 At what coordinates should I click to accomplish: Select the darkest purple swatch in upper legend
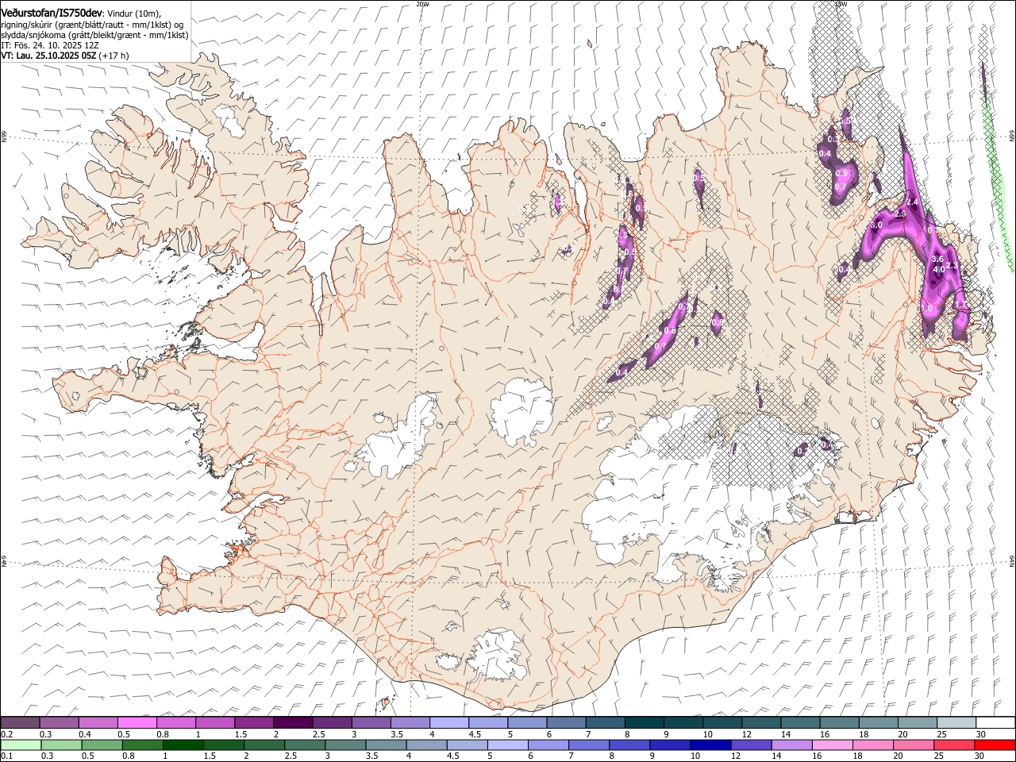click(x=293, y=722)
